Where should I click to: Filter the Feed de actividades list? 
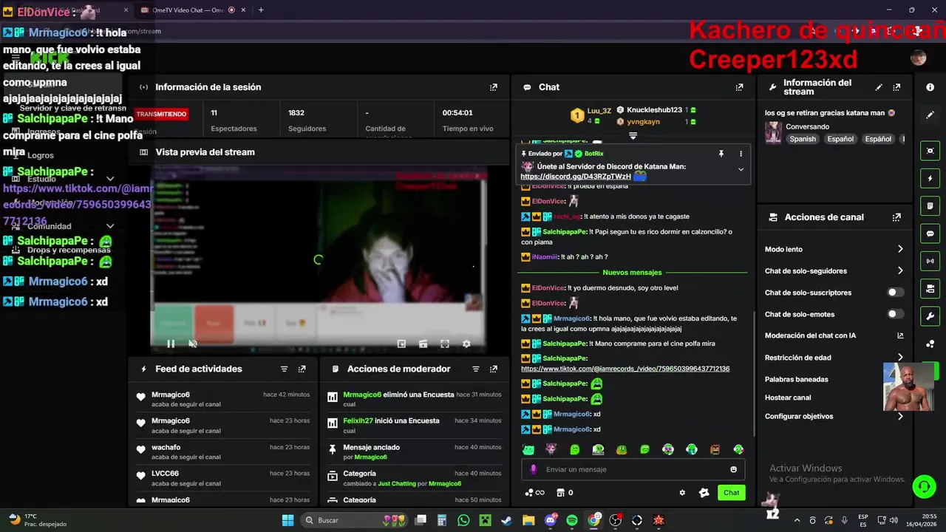coord(284,369)
